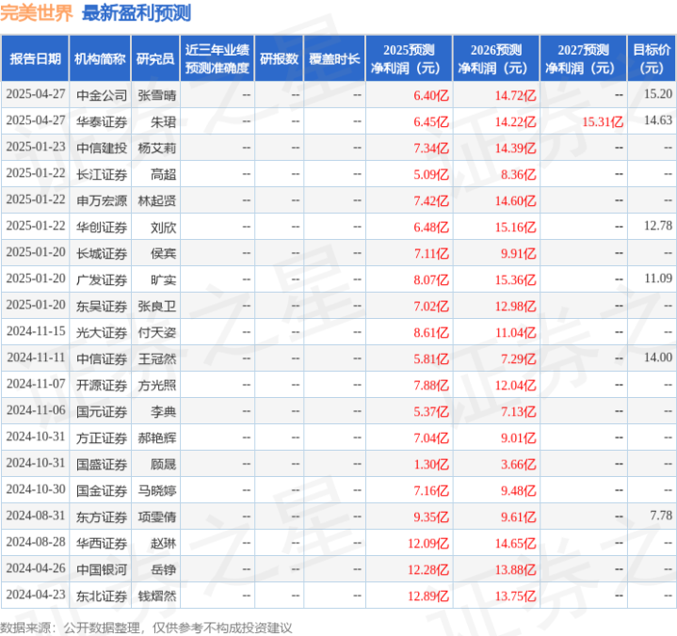The height and width of the screenshot is (636, 677).
Task: Select the 15.31亿 forecast value for 2027
Action: [603, 120]
